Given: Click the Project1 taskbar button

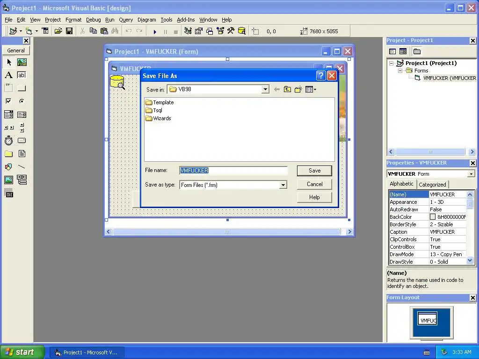Looking at the screenshot, I should pos(87,352).
